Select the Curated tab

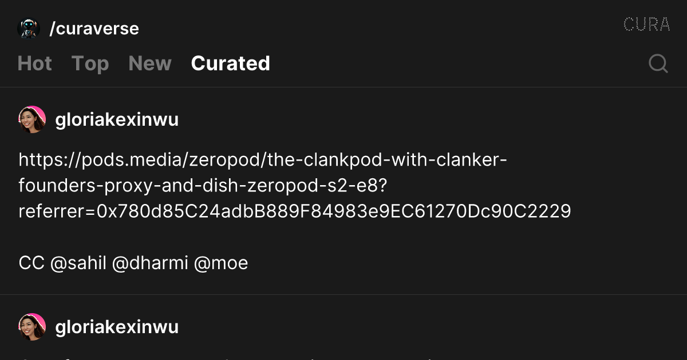[231, 63]
